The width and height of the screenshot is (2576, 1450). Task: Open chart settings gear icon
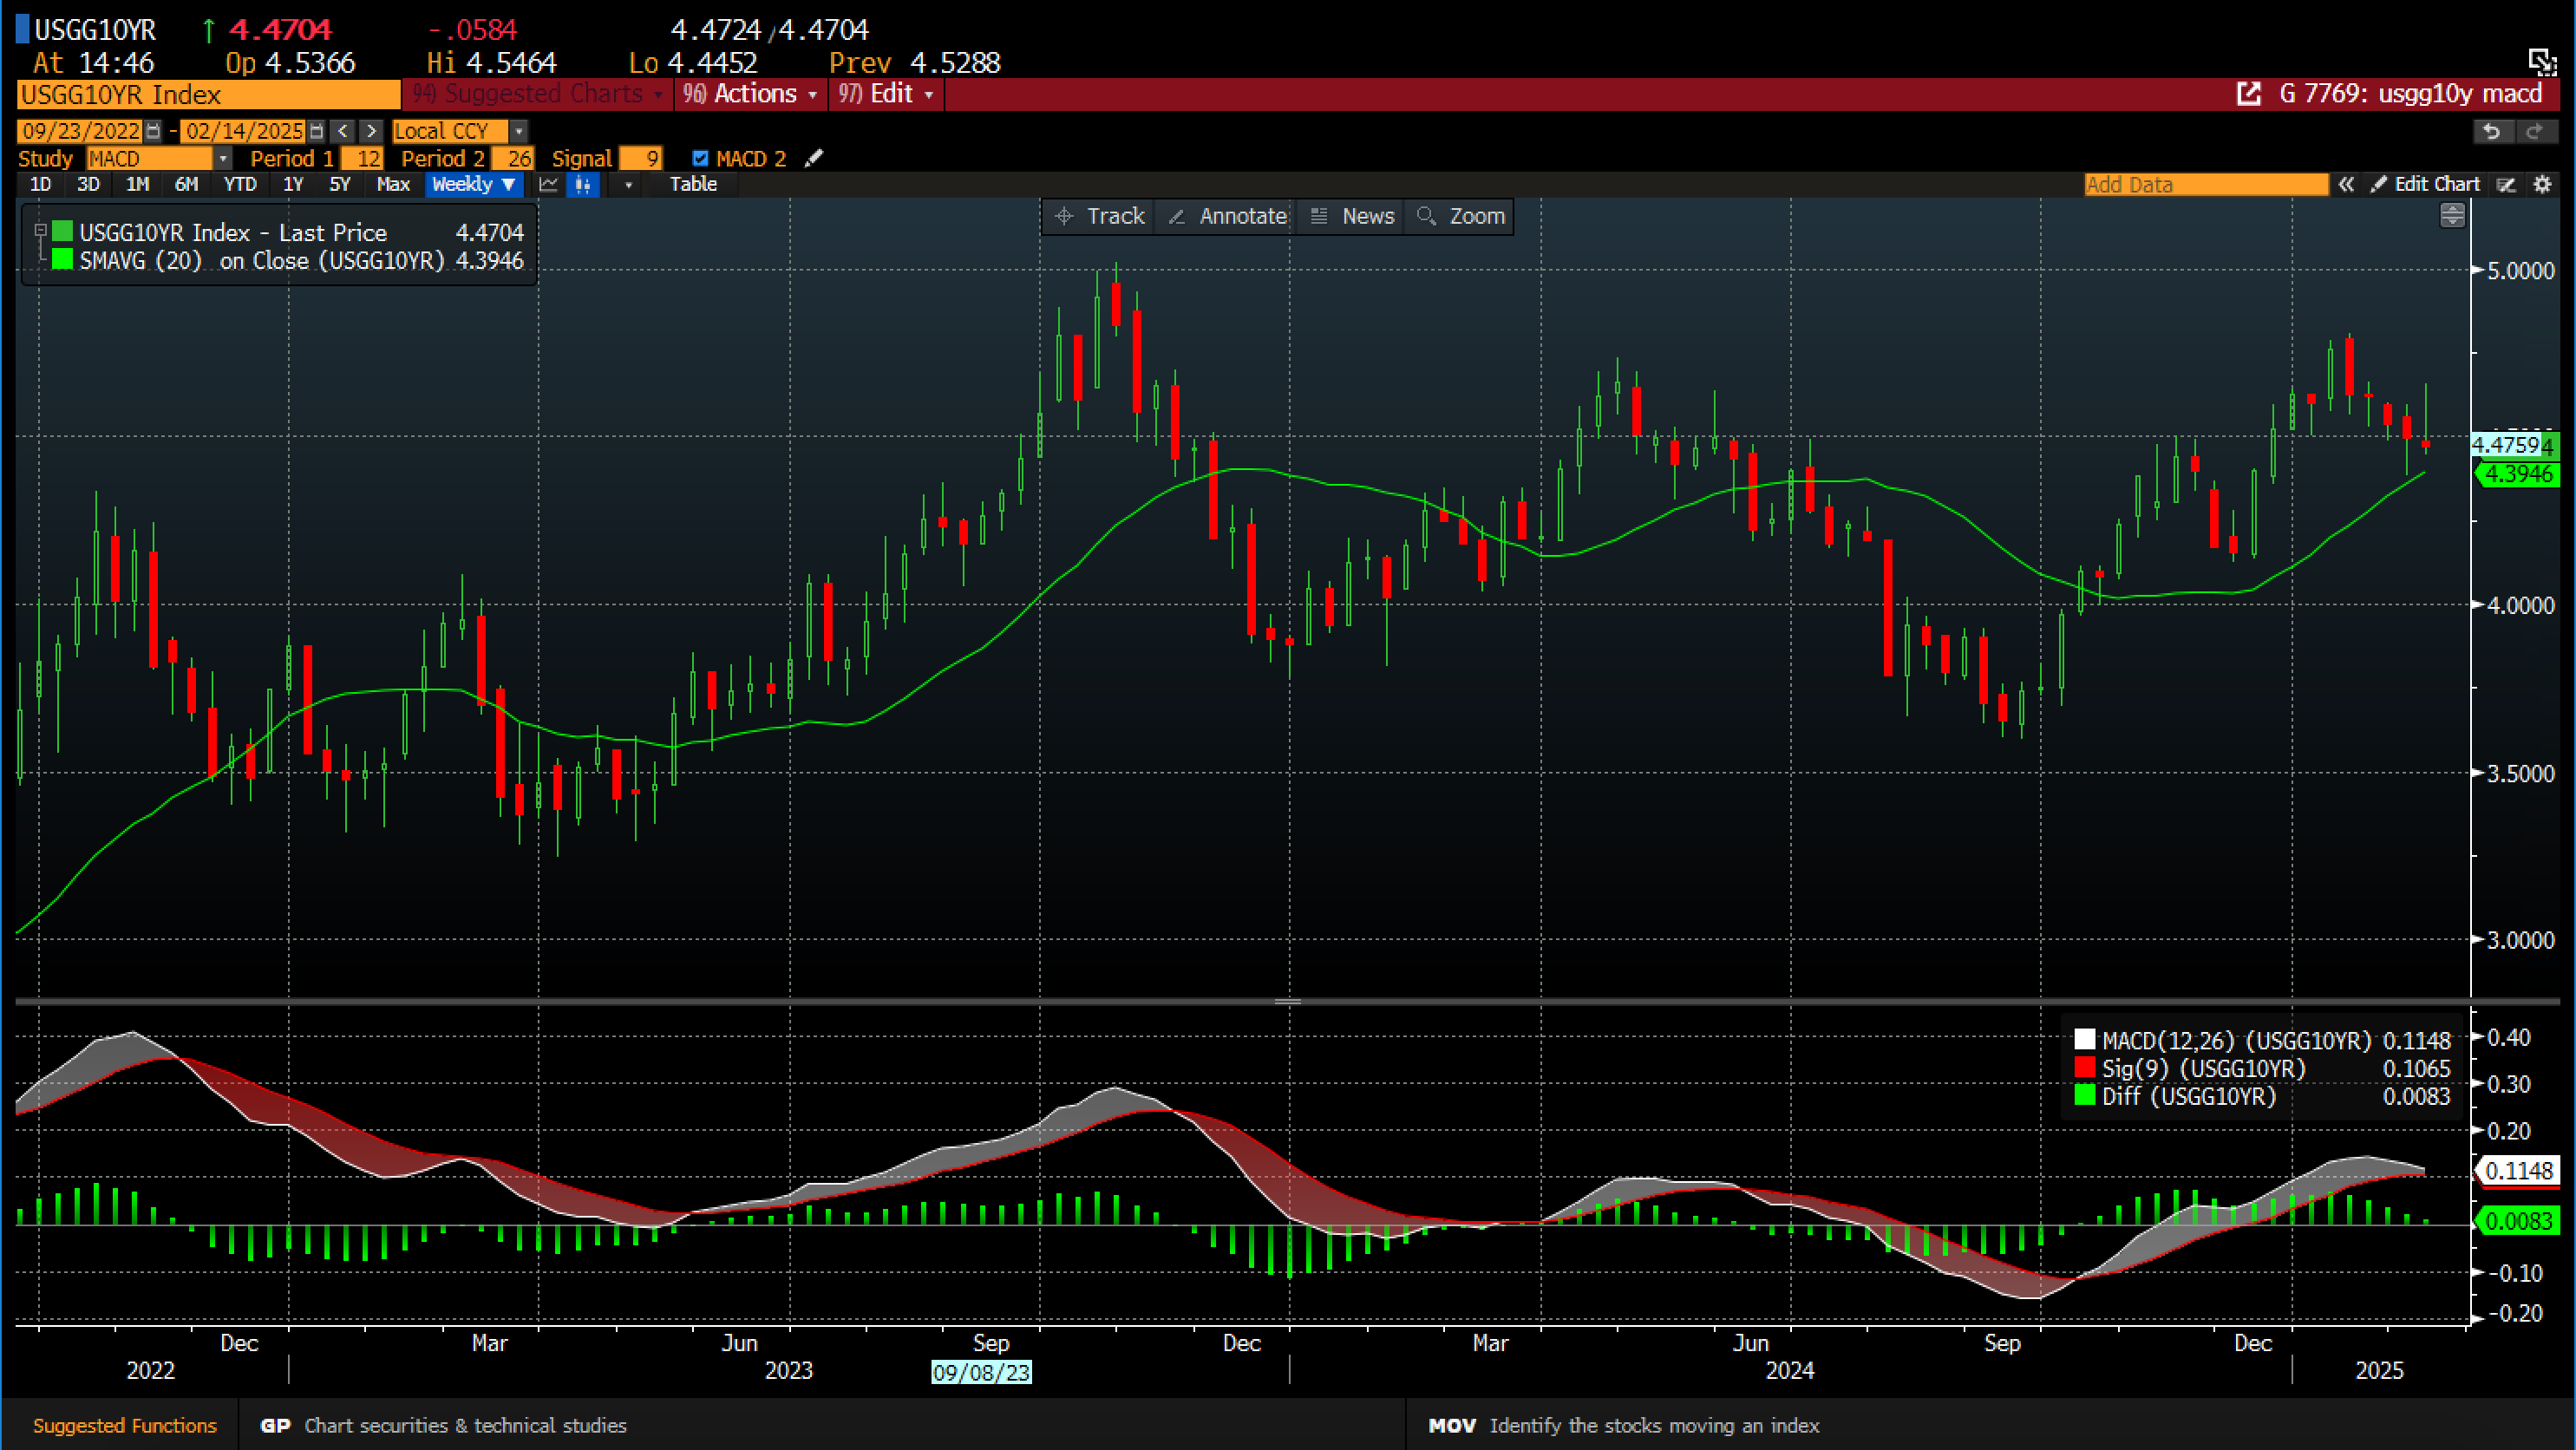2543,184
